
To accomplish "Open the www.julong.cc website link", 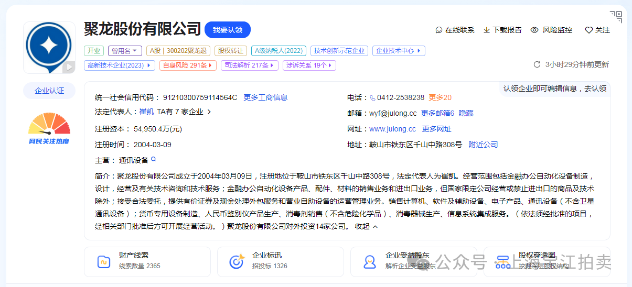I will point(392,129).
